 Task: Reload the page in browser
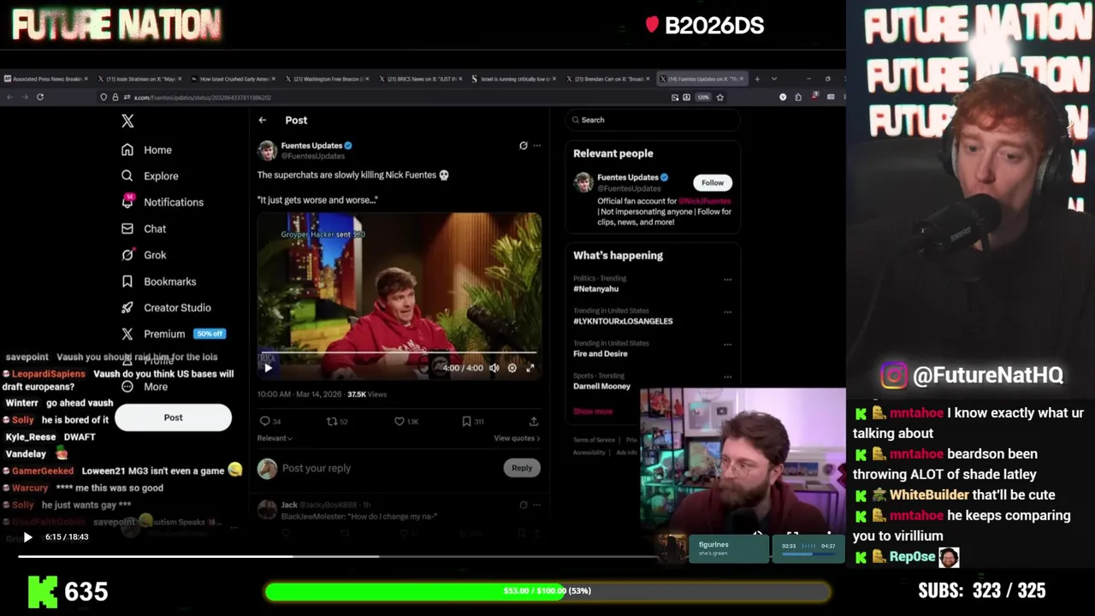[40, 98]
